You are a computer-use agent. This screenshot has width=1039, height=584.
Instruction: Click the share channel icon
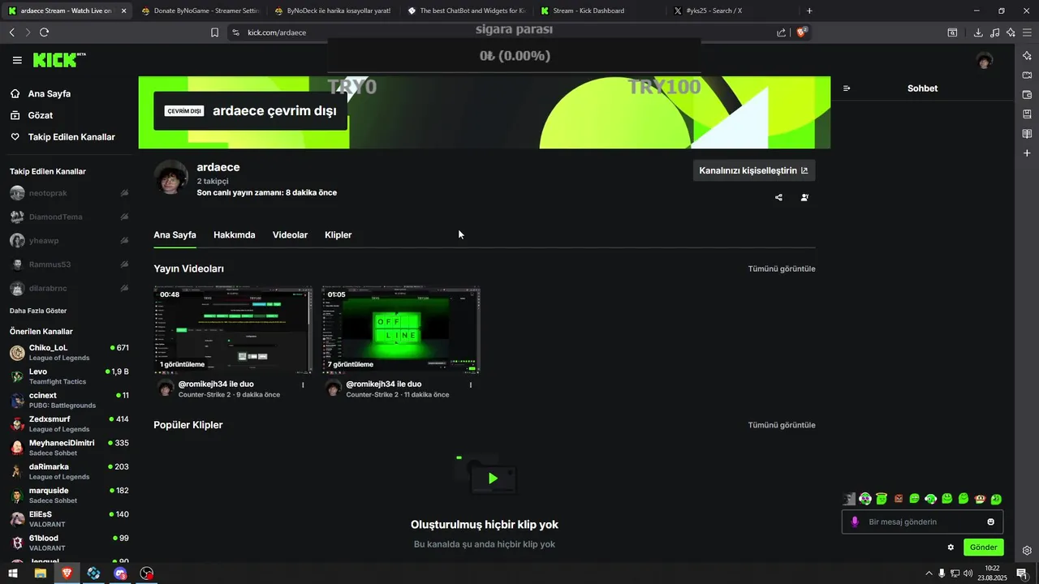[x=778, y=197]
